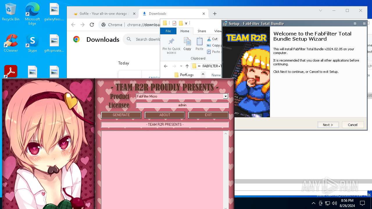The image size is (372, 209).
Task: Go up one folder in File Explorer
Action: point(187,66)
